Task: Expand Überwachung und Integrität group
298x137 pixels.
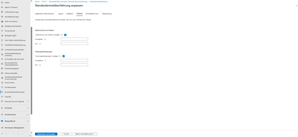Action: pyautogui.click(x=28, y=101)
